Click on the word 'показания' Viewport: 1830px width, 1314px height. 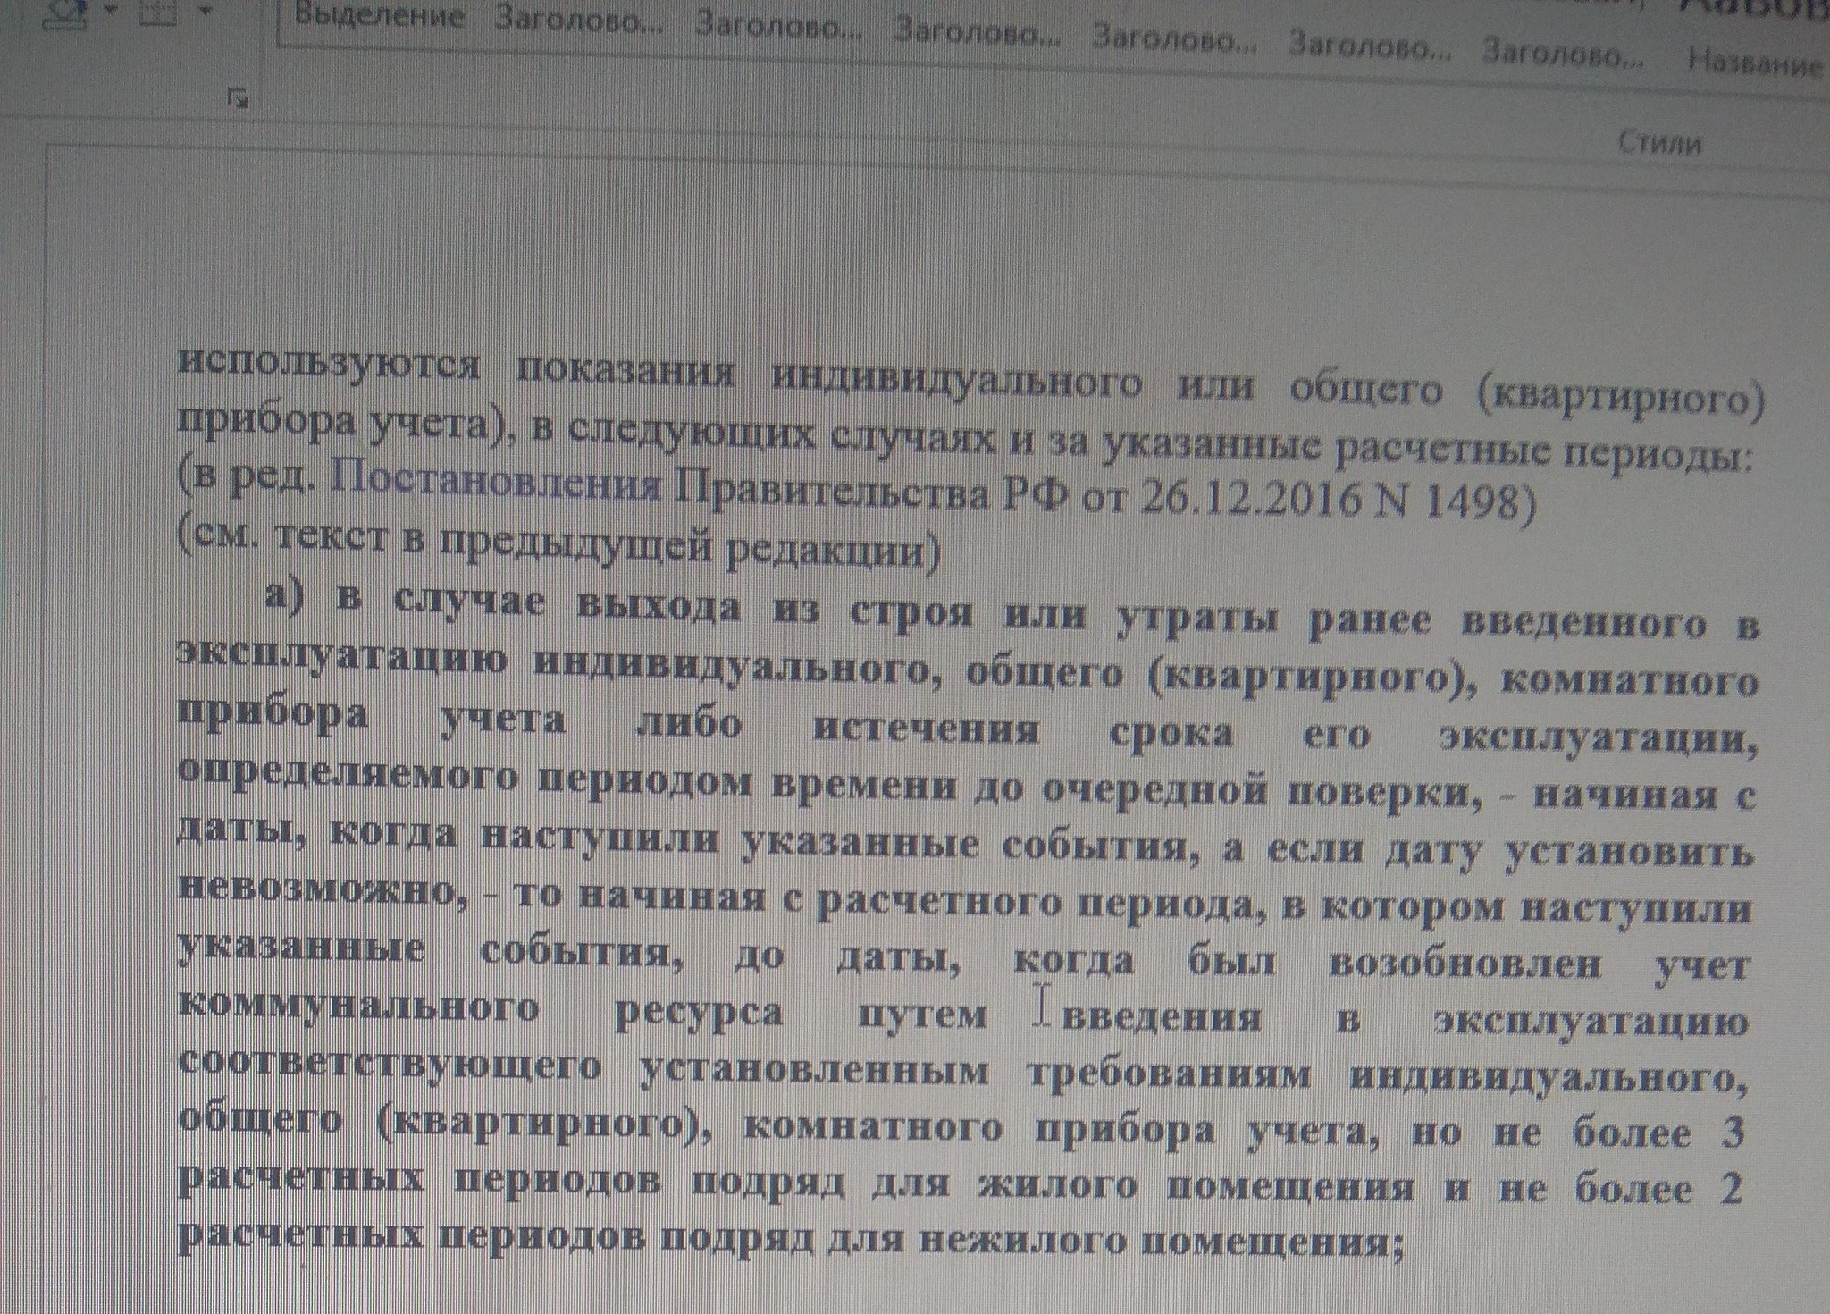pyautogui.click(x=625, y=371)
